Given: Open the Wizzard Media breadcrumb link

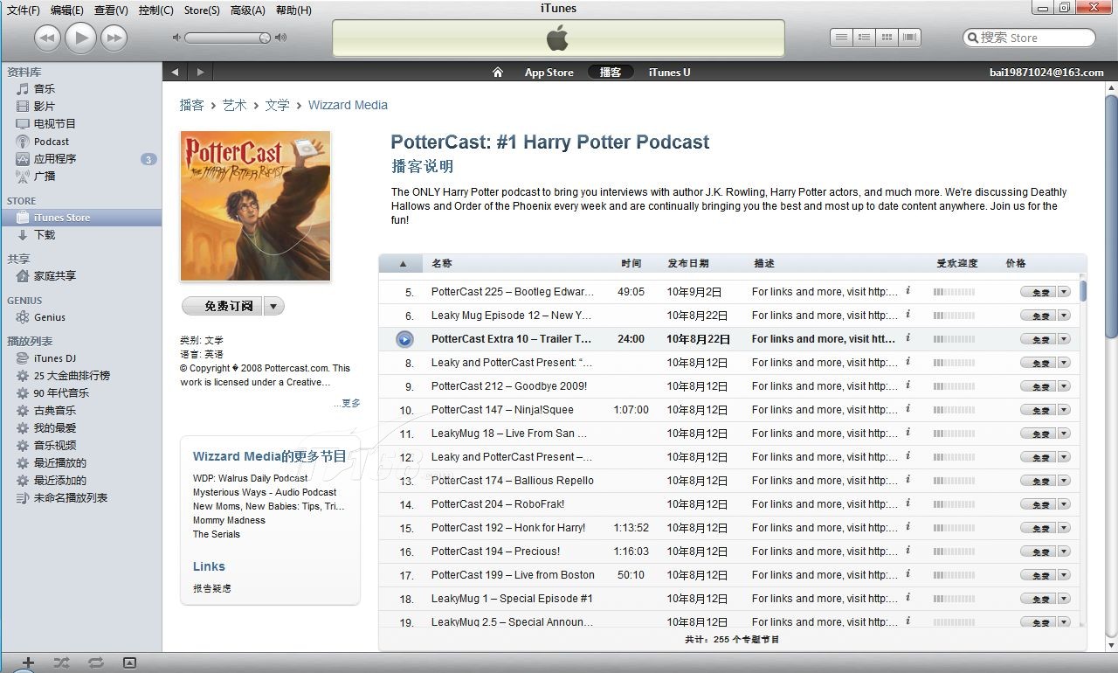Looking at the screenshot, I should pos(348,105).
